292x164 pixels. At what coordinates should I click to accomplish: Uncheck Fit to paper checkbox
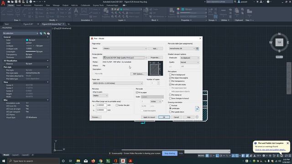(x=137, y=92)
